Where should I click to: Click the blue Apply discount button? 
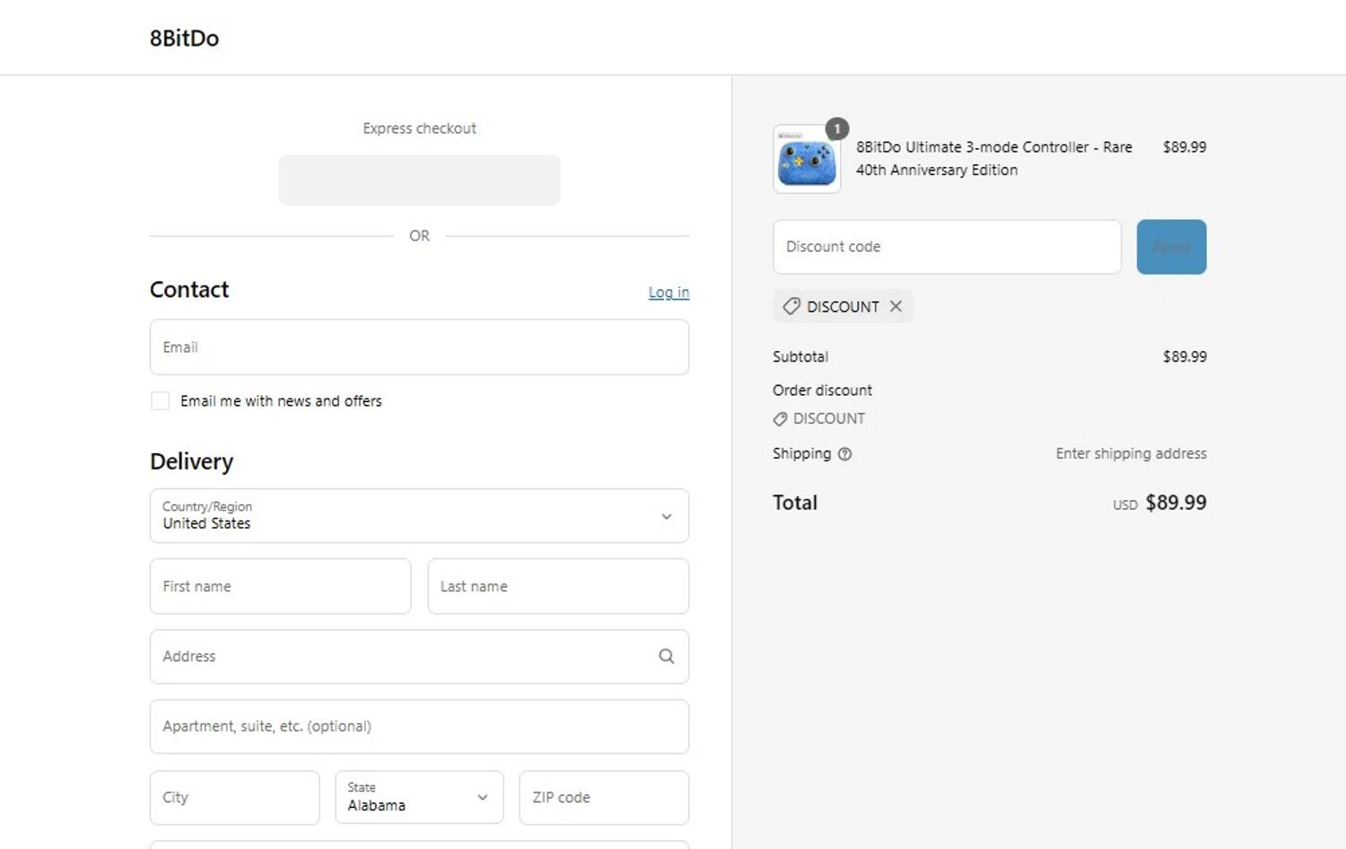(1171, 247)
